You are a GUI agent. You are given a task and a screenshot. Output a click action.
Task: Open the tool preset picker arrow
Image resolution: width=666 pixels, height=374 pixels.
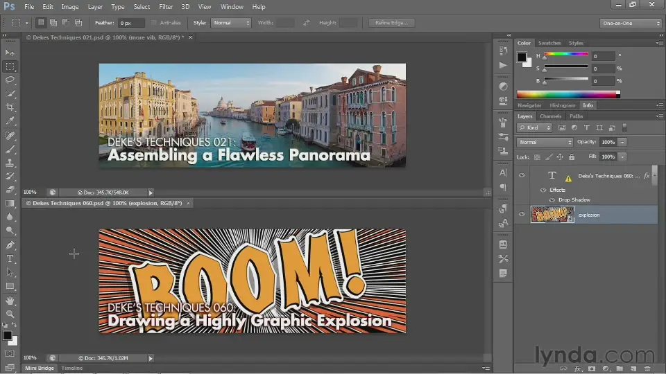27,23
